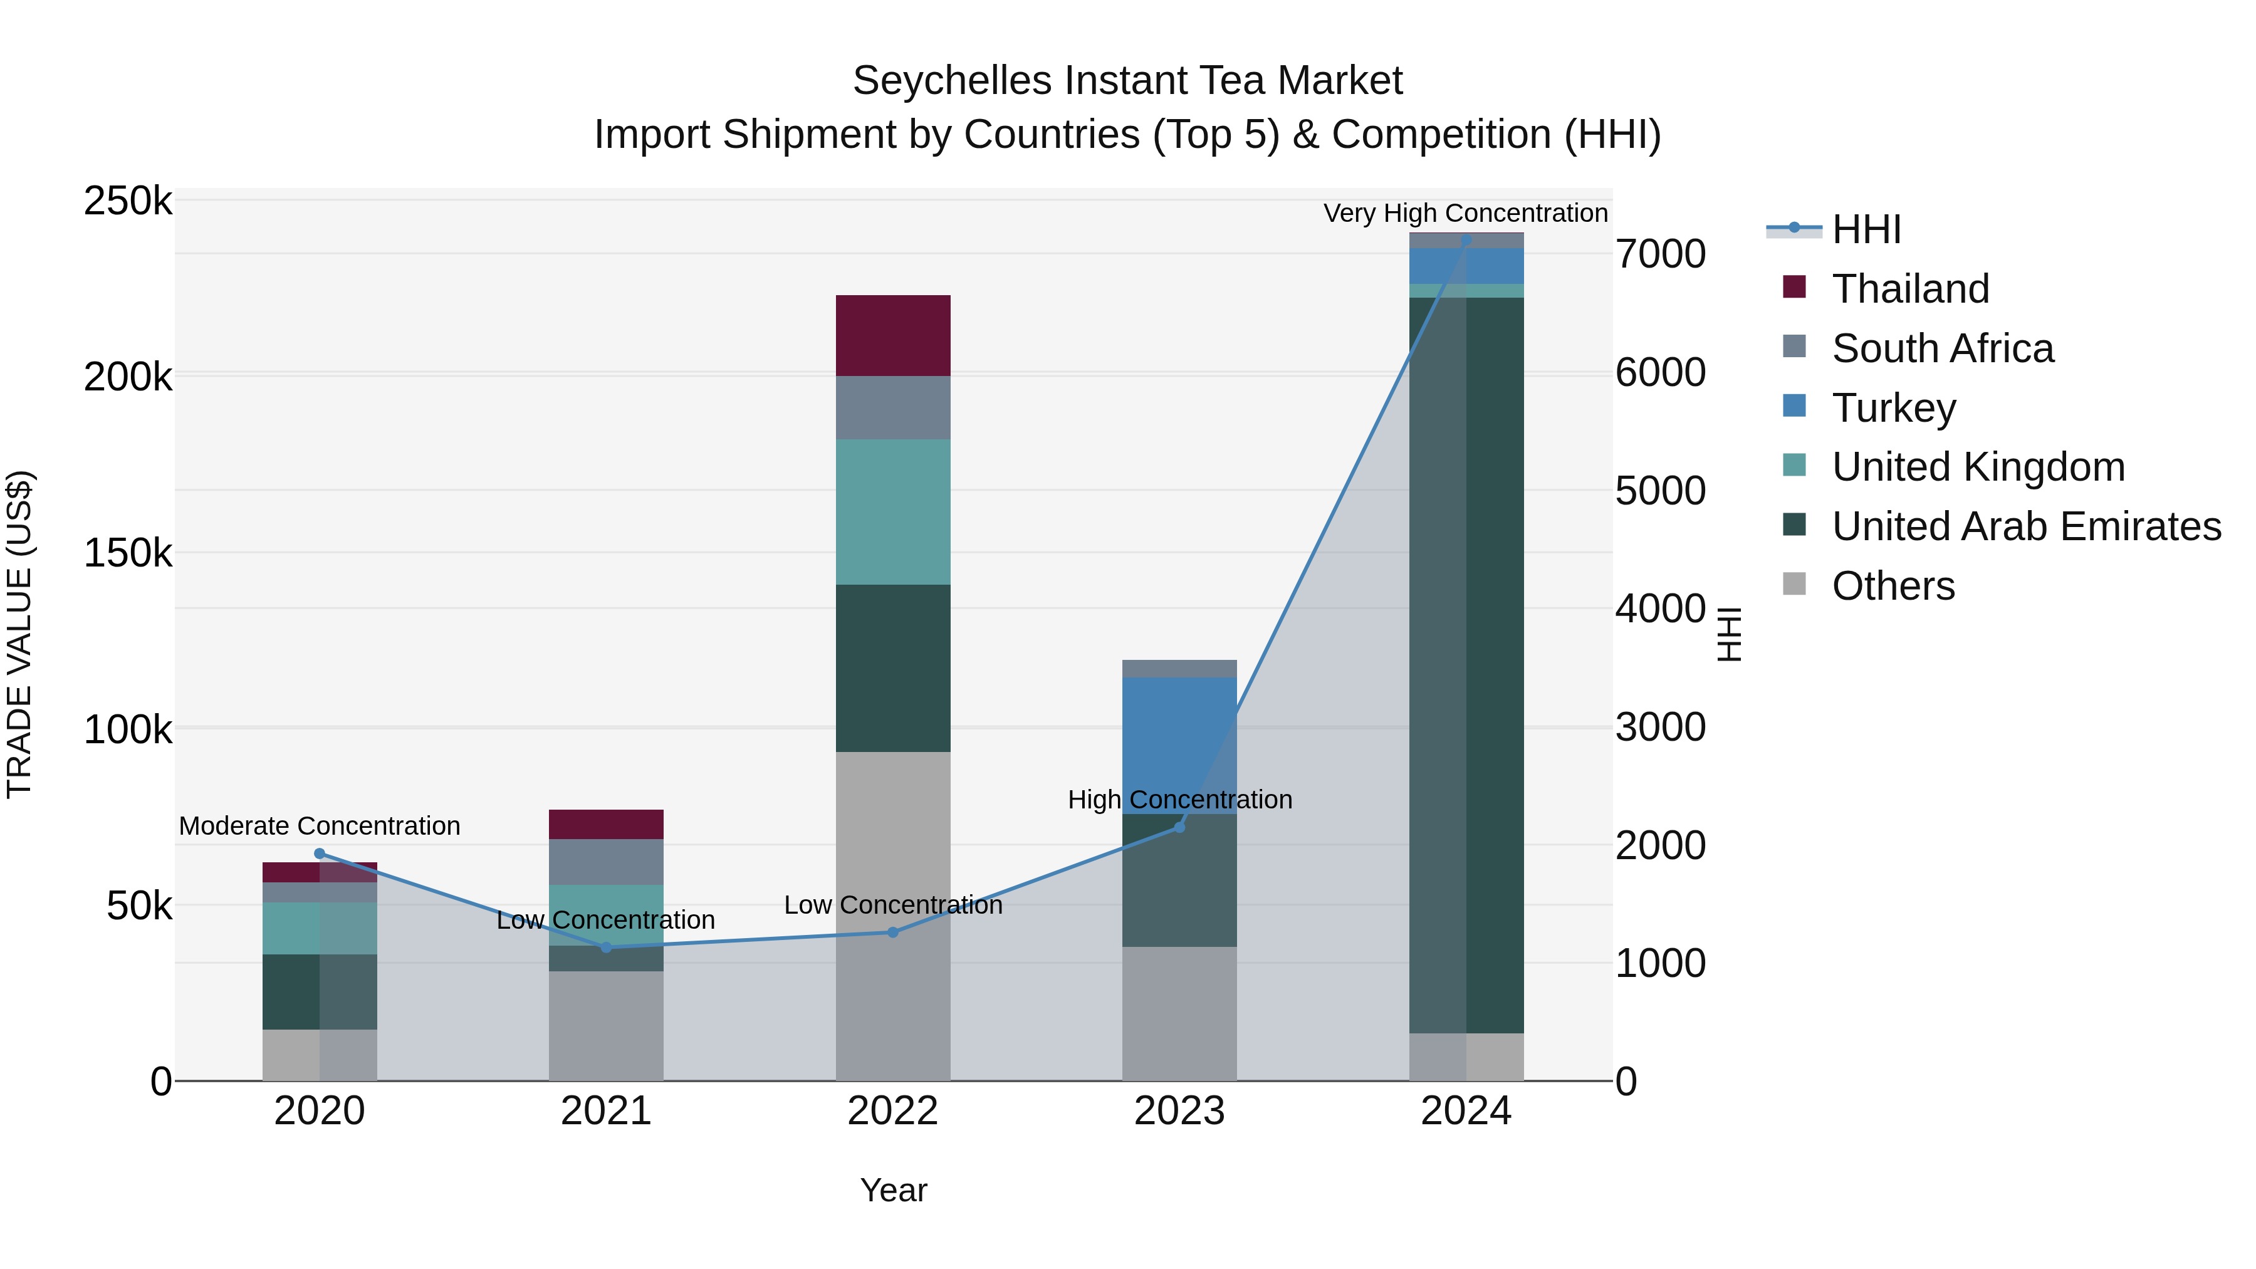This screenshot has height=1269, width=2256.
Task: Click the 100k y-axis tick
Action: pos(128,729)
